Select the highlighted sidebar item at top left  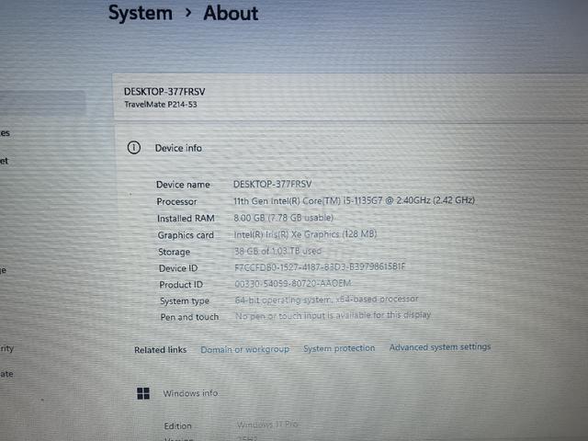(42, 102)
